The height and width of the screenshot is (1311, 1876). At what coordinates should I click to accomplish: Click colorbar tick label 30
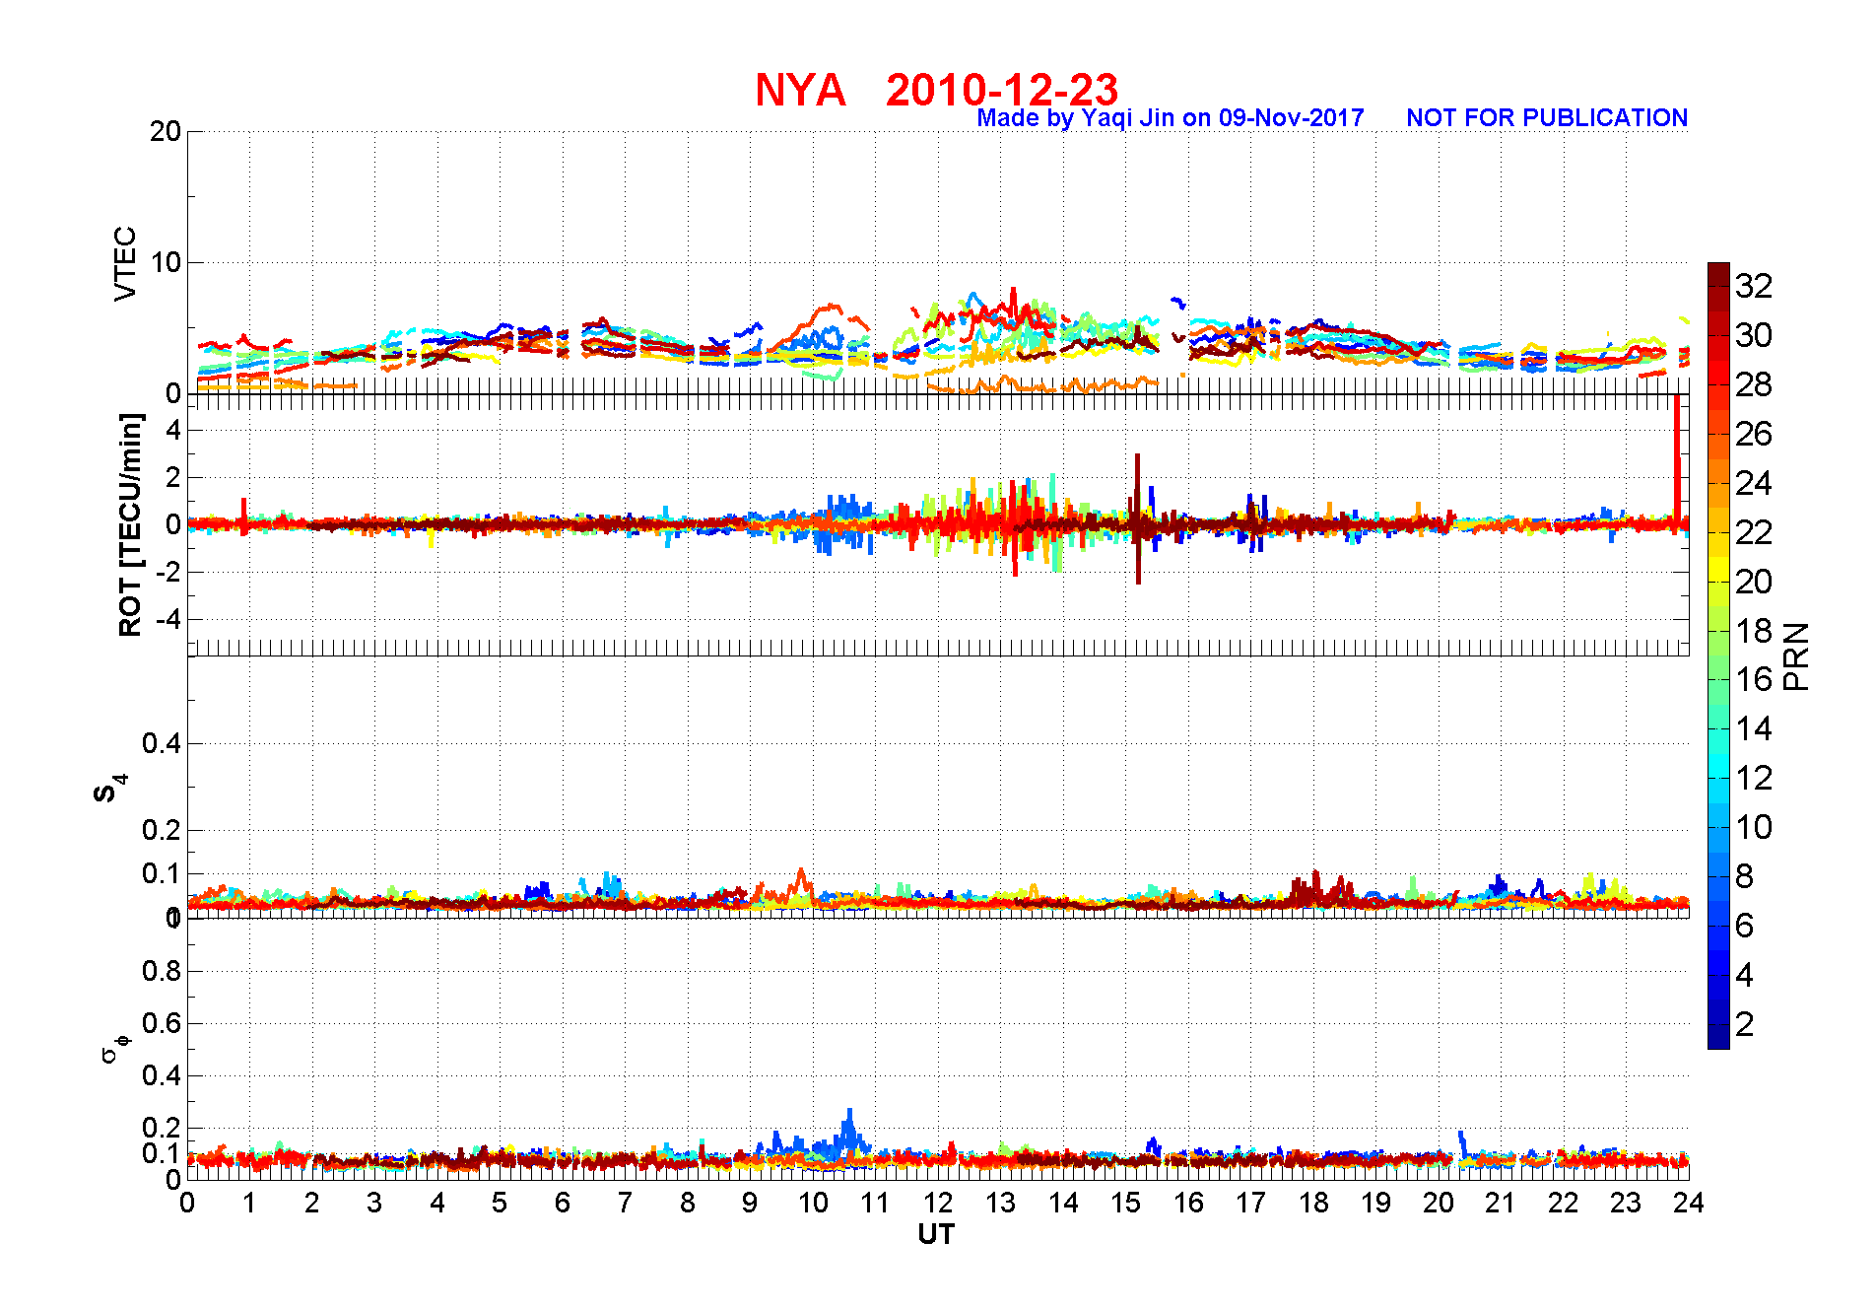(1754, 335)
